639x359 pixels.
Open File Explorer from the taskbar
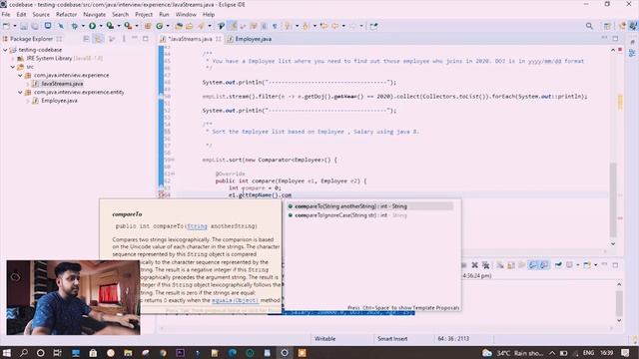click(128, 353)
